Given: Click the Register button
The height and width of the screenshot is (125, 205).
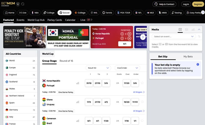Looking at the screenshot, I should 198,4.
